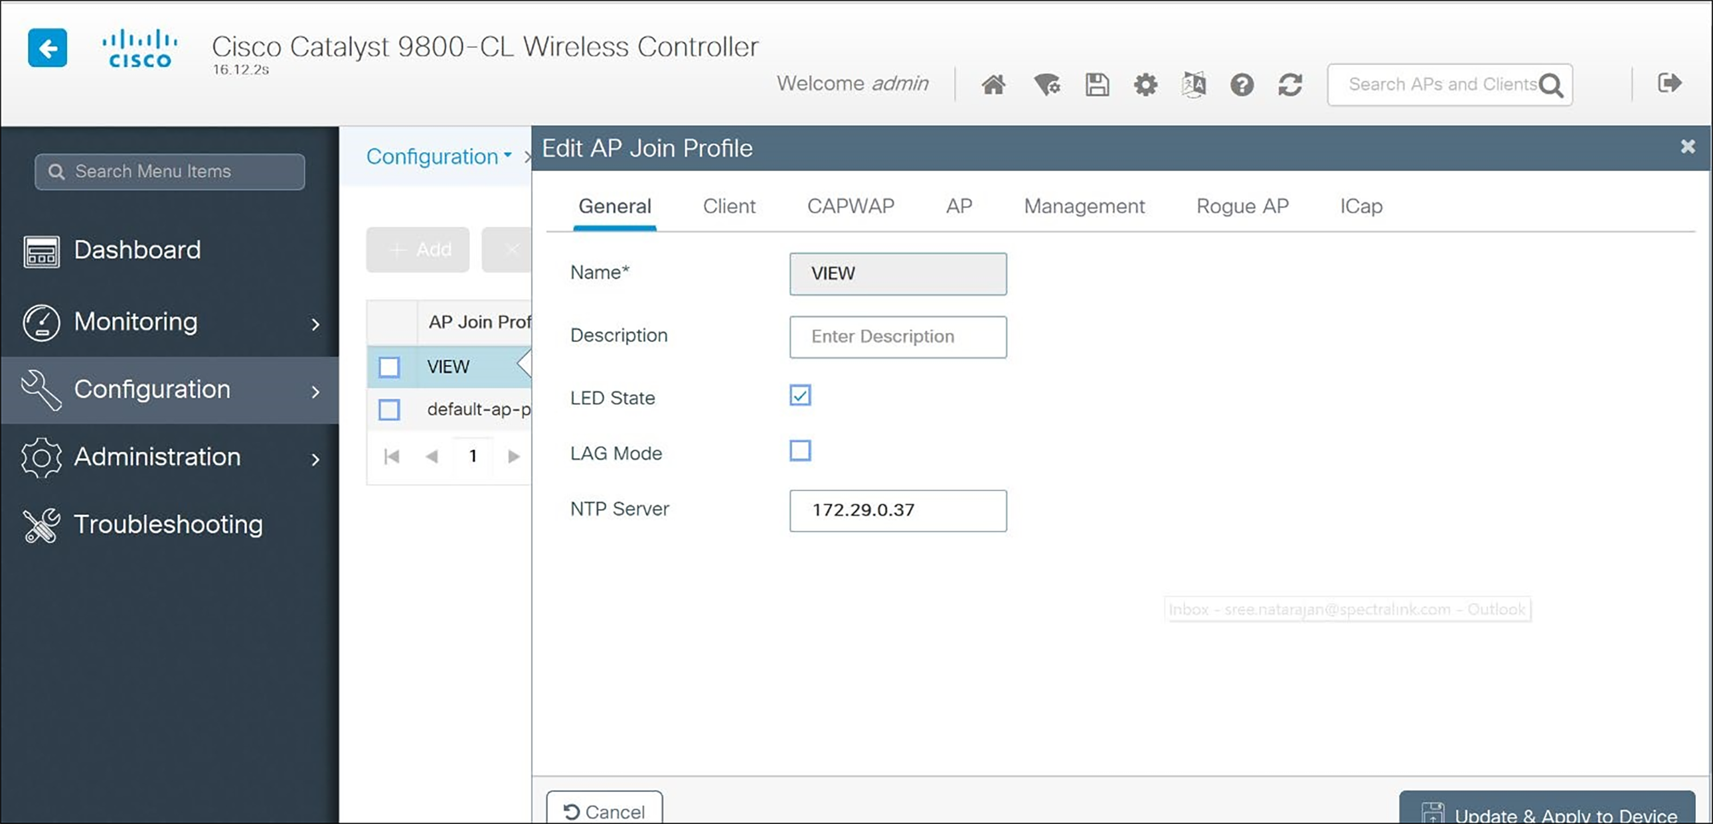Screen dimensions: 1713x824
Task: Click the NTP Server address field
Action: (x=898, y=510)
